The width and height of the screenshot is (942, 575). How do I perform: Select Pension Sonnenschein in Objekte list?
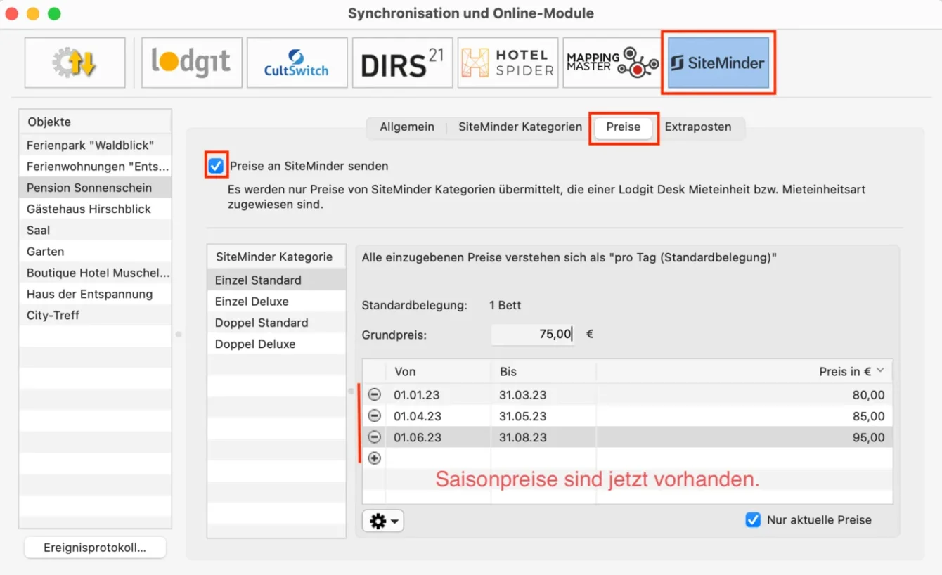point(96,188)
